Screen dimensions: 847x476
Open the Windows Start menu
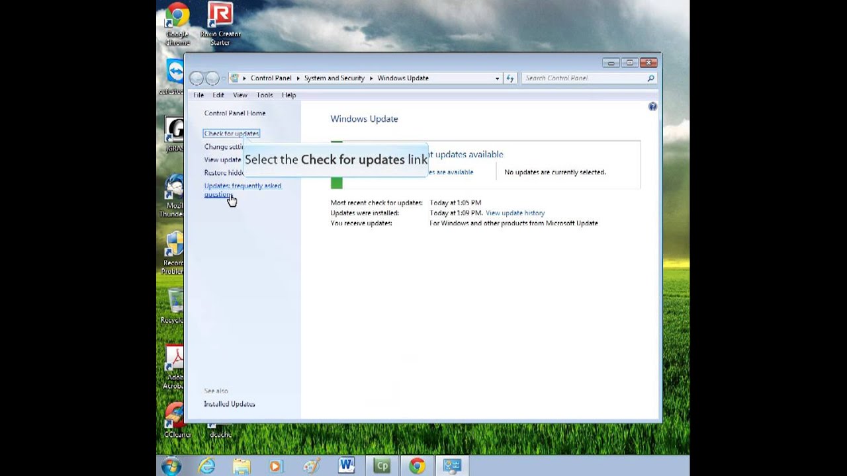(171, 466)
